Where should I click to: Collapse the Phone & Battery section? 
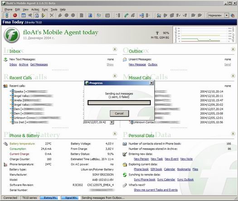click(x=115, y=134)
